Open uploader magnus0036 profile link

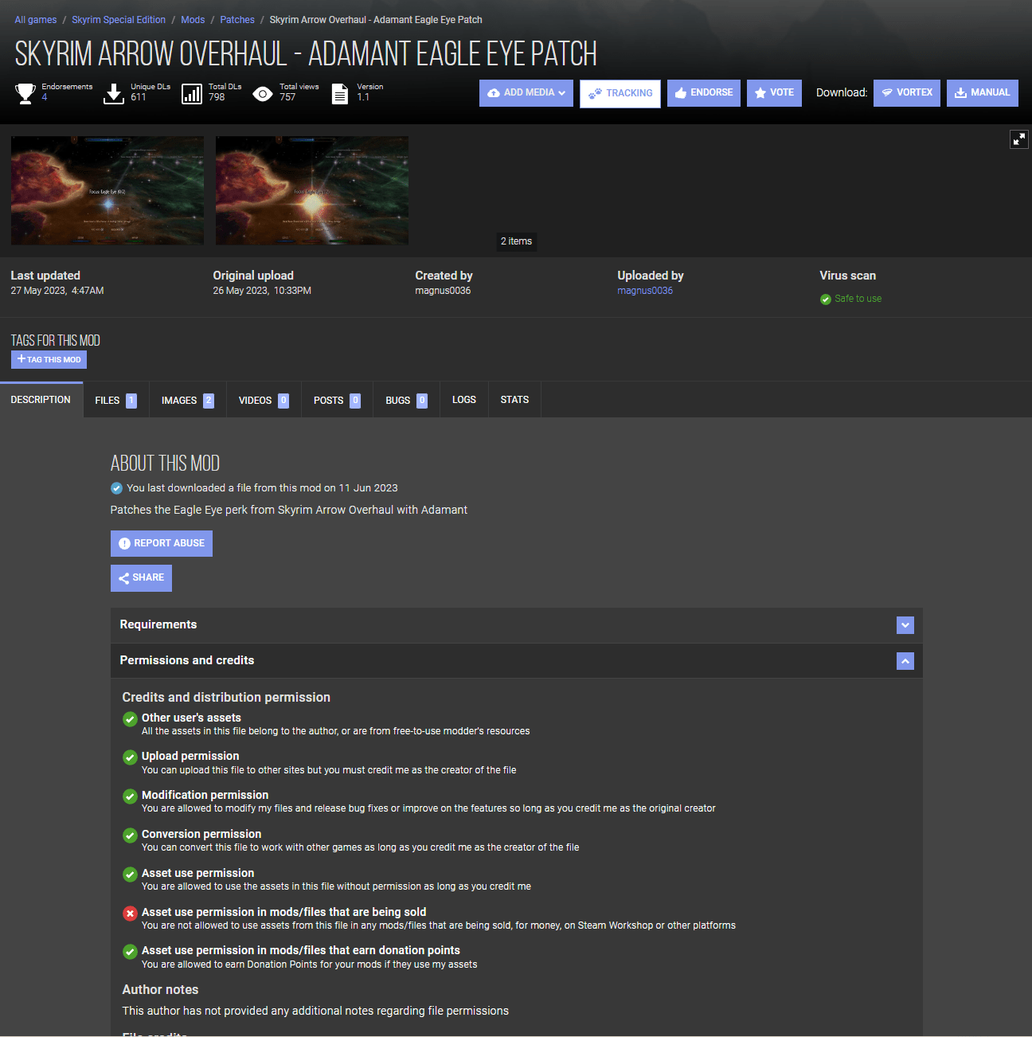[x=644, y=291]
